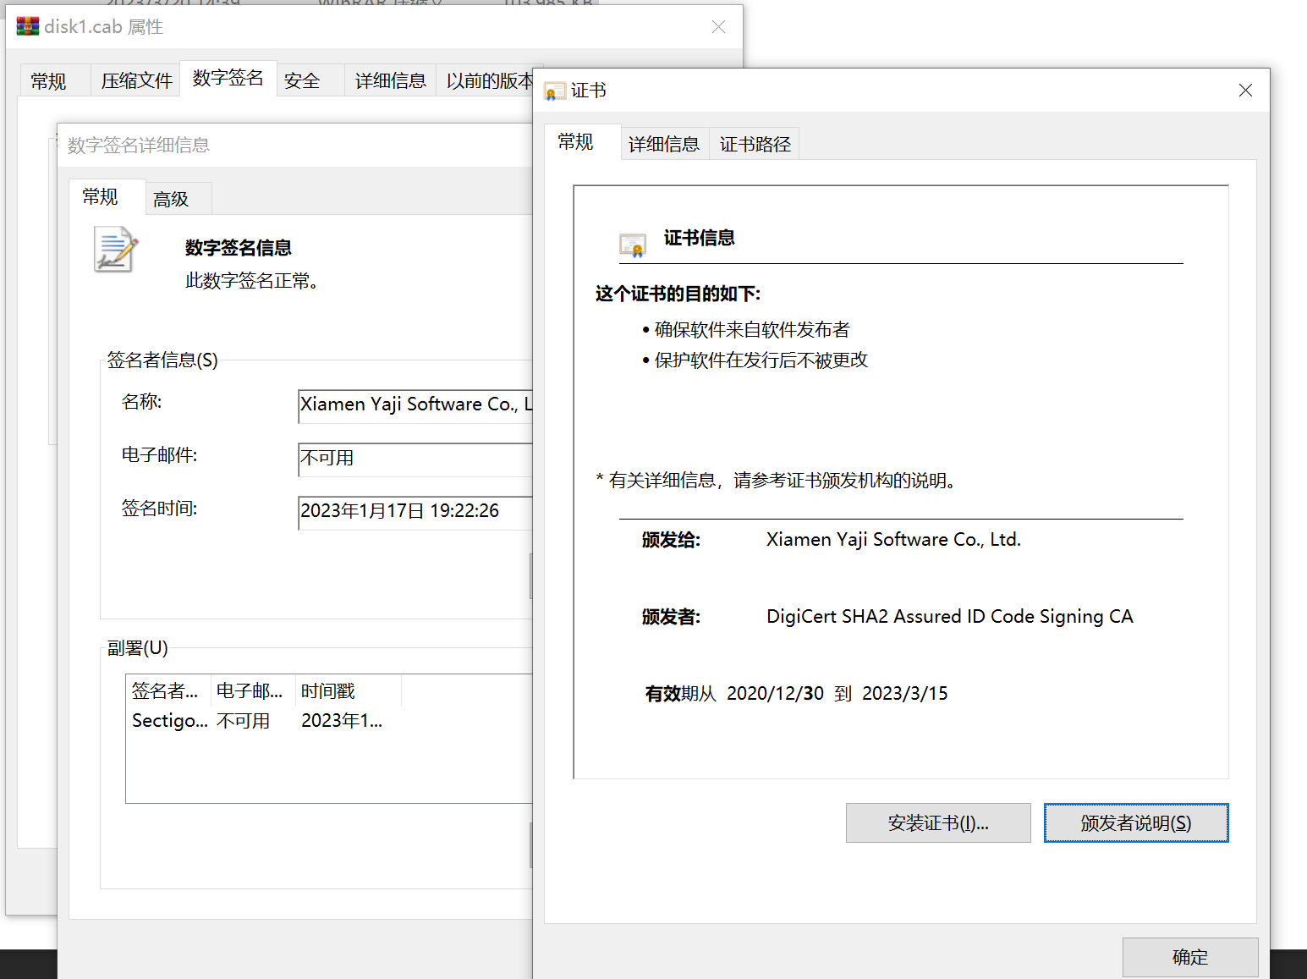Image resolution: width=1307 pixels, height=979 pixels.
Task: Click the issuer DigiCert SHA2 Assured ID Code Signing CA
Action: point(949,617)
